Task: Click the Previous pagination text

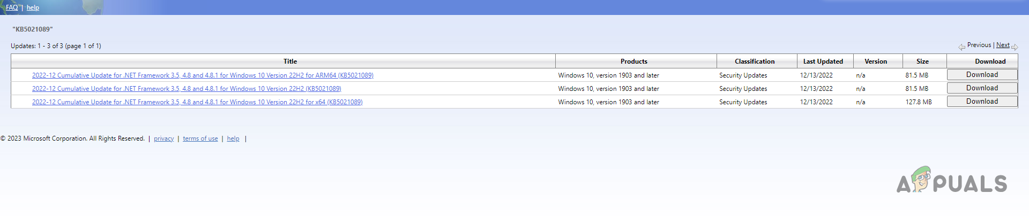Action: [979, 45]
